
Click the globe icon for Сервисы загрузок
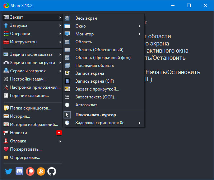point(6,71)
